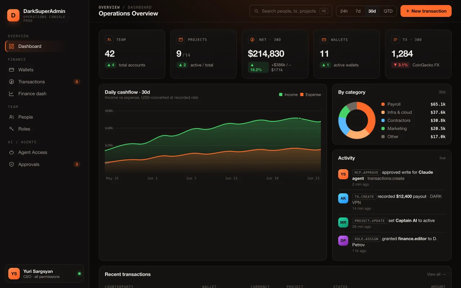Viewport: 461px width, 288px height.
Task: Click the Transactions coin icon in sidebar
Action: (12, 82)
